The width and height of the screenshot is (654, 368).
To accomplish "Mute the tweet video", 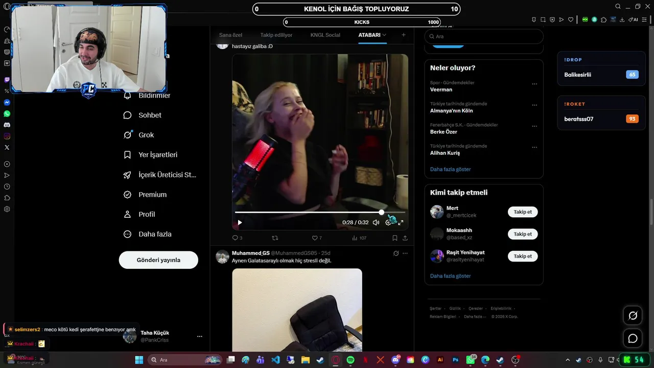I will [376, 222].
